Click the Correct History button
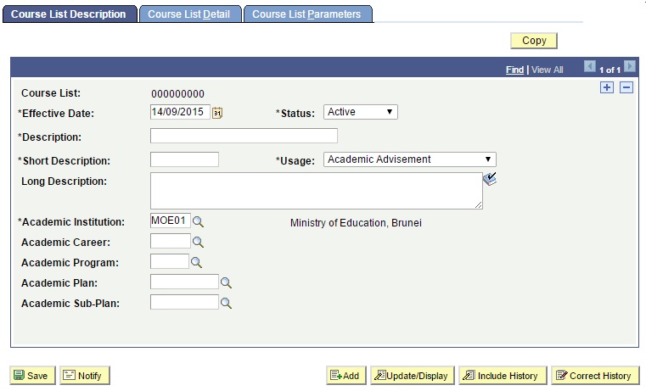 pos(595,376)
